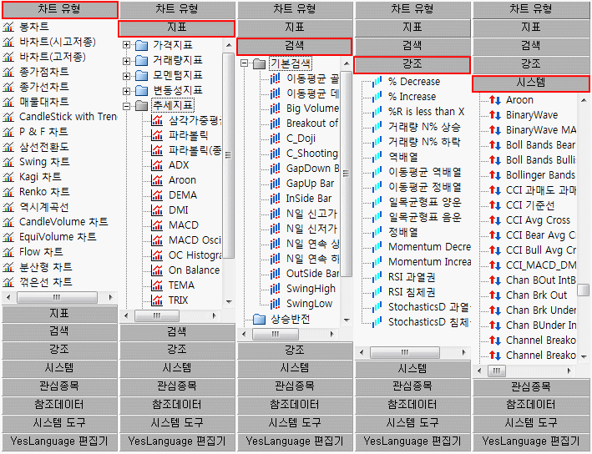Click the horizontal scrollbar under chart type list
Viewport: 592px width, 454px height.
click(58, 297)
